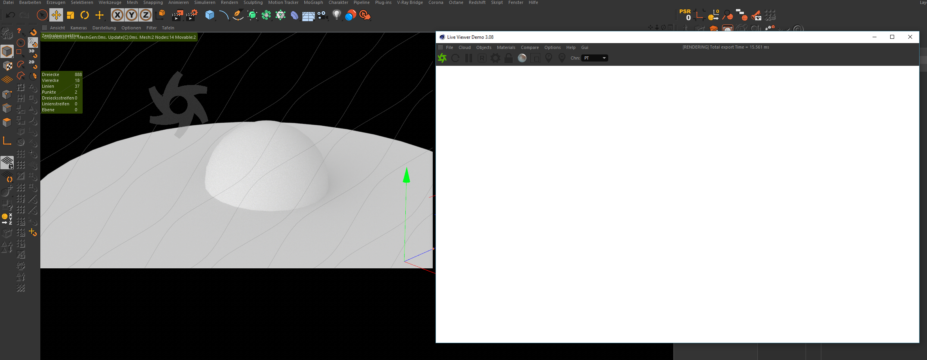927x360 pixels.
Task: Open the green Array modeling objects icon
Action: coord(266,15)
